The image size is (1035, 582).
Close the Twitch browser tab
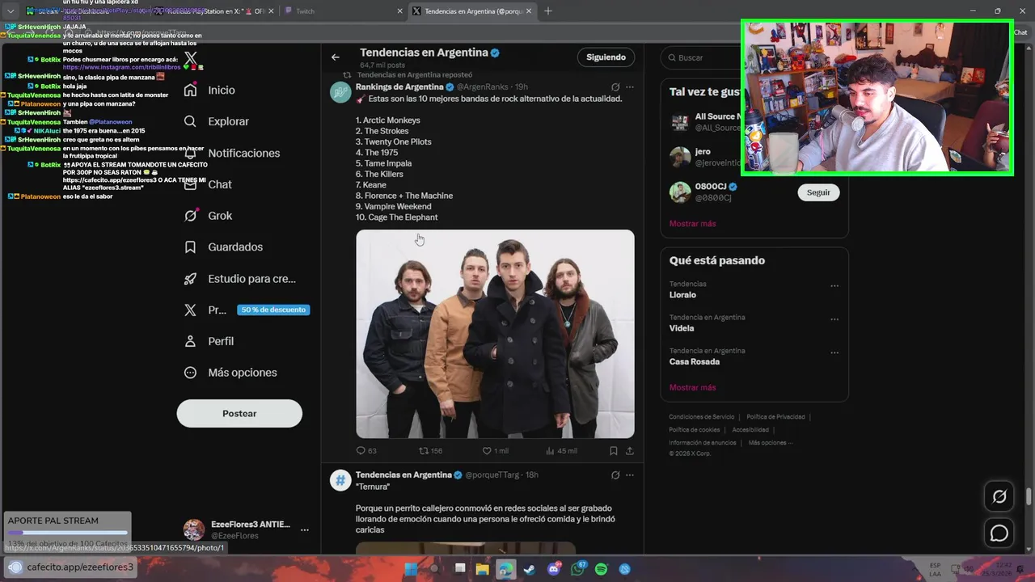point(399,11)
